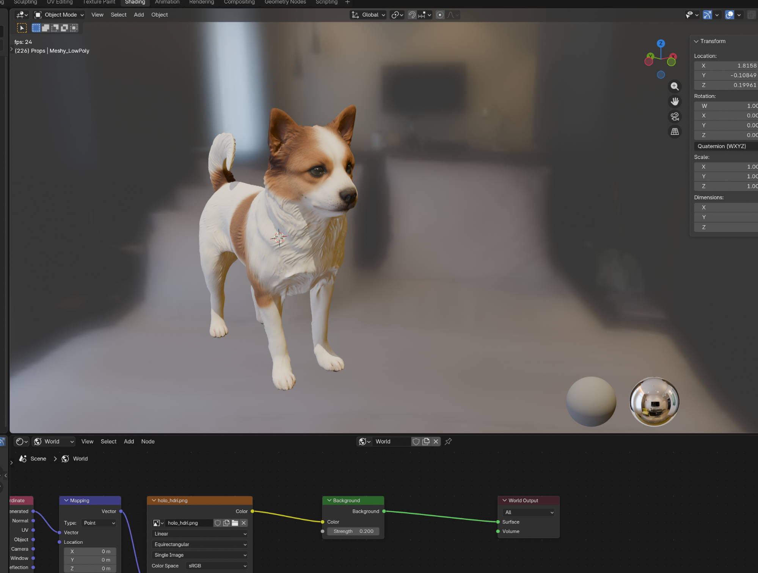Switch to Compositing workspace tab
This screenshot has height=573, width=758.
[x=239, y=2]
